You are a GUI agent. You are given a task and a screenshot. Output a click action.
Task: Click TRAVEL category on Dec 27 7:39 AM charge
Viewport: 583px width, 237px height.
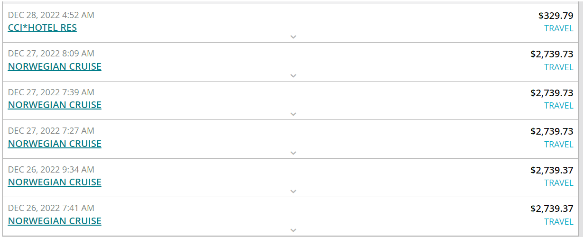coord(558,106)
